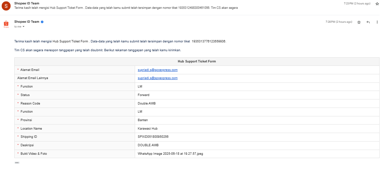Screen dimensions: 382x170
Task: Select the 'Forward' status value
Action: coord(144,95)
